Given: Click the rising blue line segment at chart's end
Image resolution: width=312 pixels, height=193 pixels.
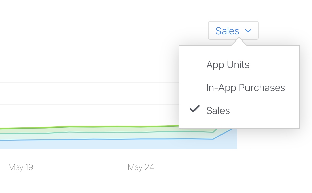Looking at the screenshot, I should (x=224, y=133).
